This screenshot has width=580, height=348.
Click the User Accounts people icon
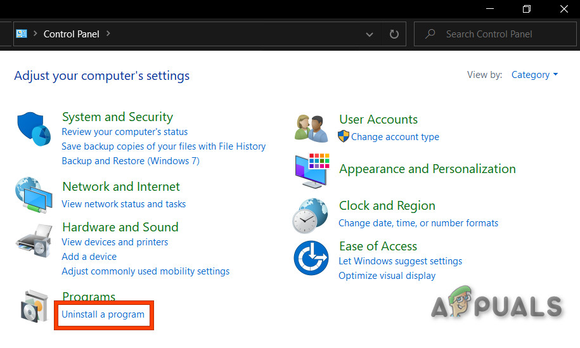311,128
